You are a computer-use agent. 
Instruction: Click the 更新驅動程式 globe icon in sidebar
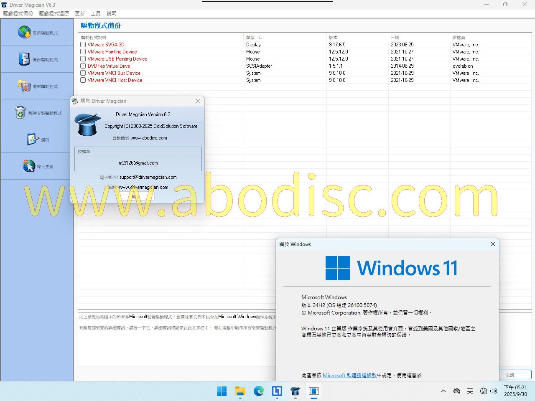[25, 33]
